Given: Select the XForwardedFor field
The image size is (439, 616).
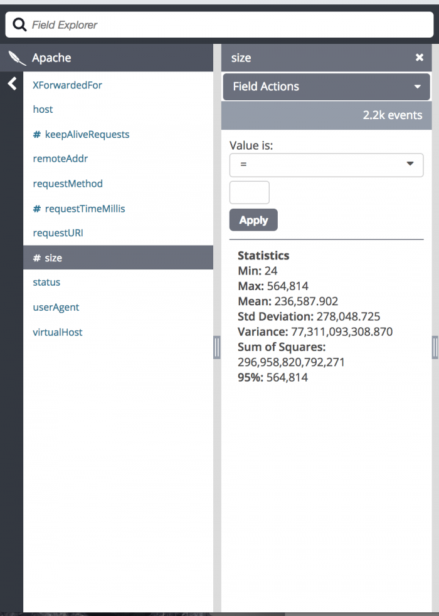Looking at the screenshot, I should point(67,85).
